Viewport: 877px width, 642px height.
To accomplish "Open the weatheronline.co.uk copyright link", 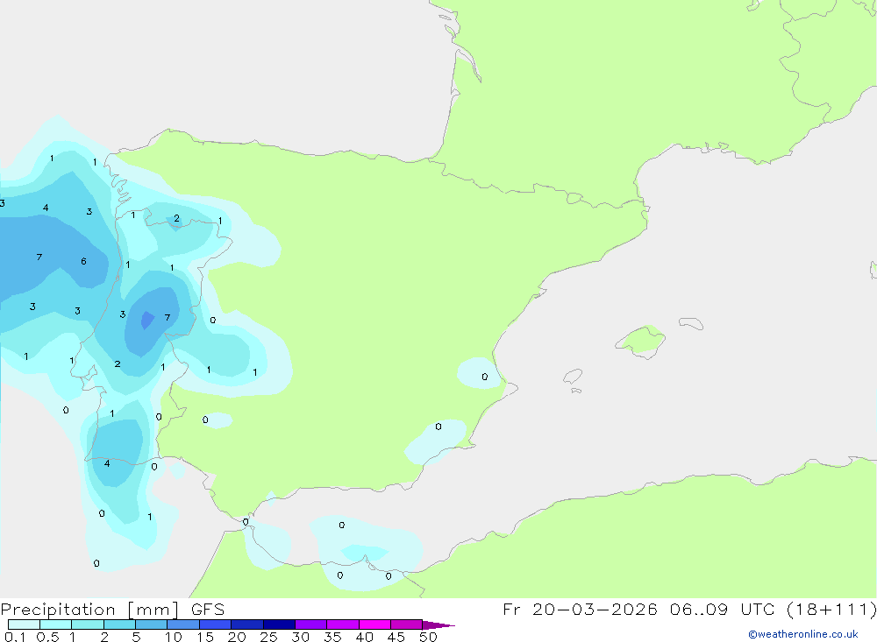I will [803, 634].
